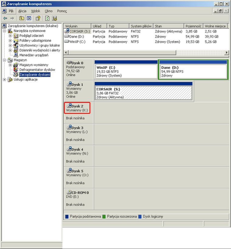Click the Forward arrow toolbar icon
This screenshot has height=249, width=231.
click(12, 18)
